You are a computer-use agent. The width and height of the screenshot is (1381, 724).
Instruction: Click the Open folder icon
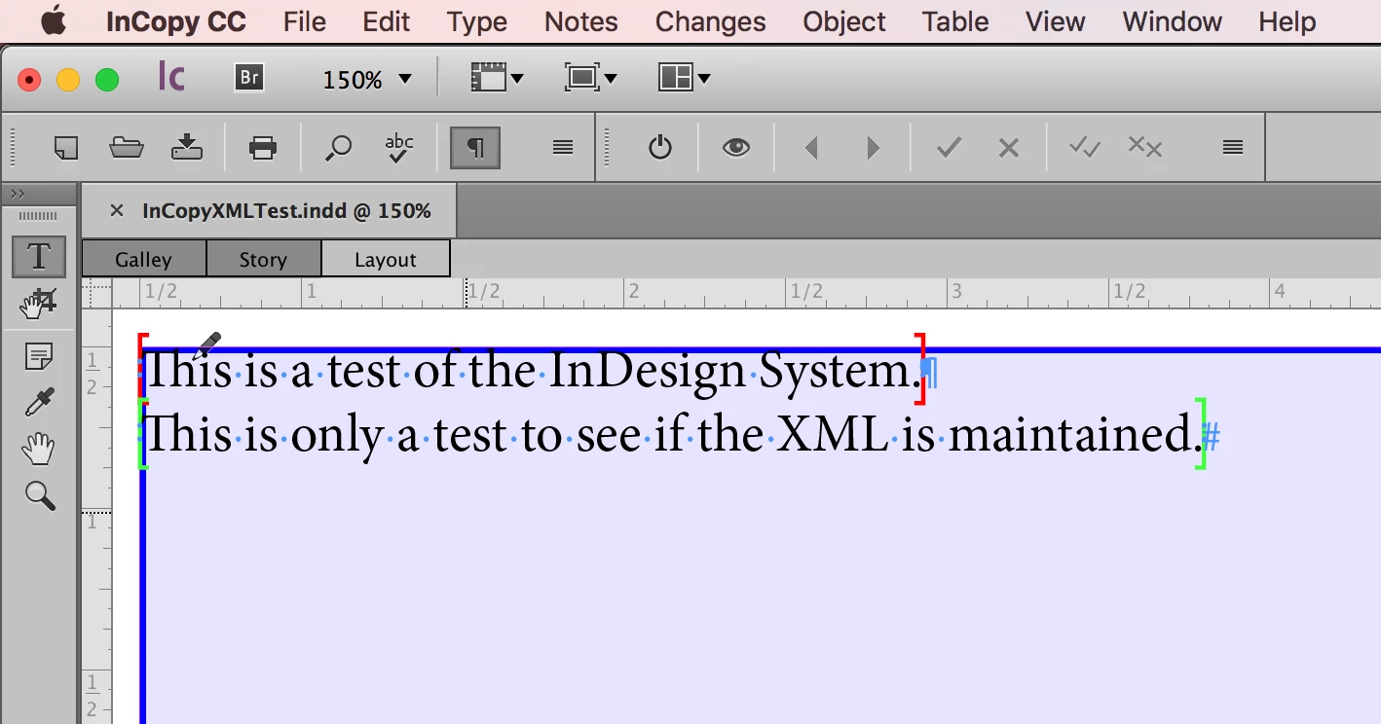(127, 147)
